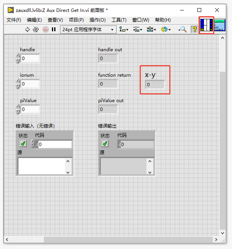Click the vertical scrollbar up arrow
The height and width of the screenshot is (249, 232).
coord(222,38)
